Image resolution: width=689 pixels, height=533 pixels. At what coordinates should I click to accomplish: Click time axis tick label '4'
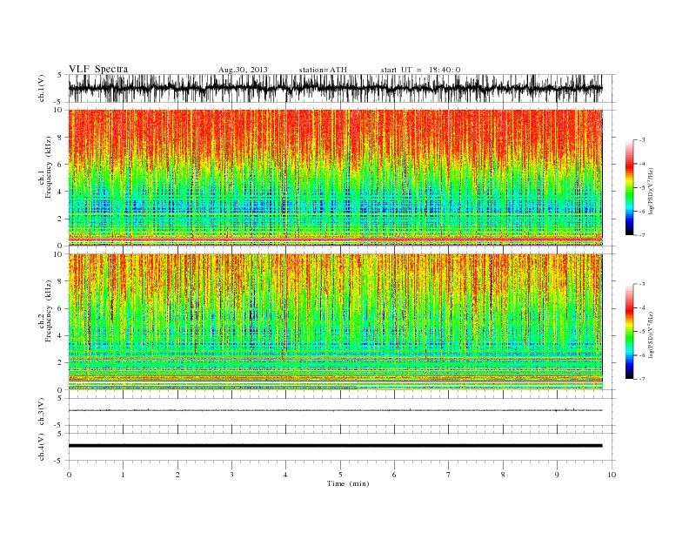coord(286,475)
